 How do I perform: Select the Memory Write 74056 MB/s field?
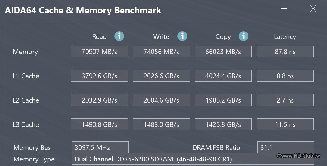pos(161,52)
